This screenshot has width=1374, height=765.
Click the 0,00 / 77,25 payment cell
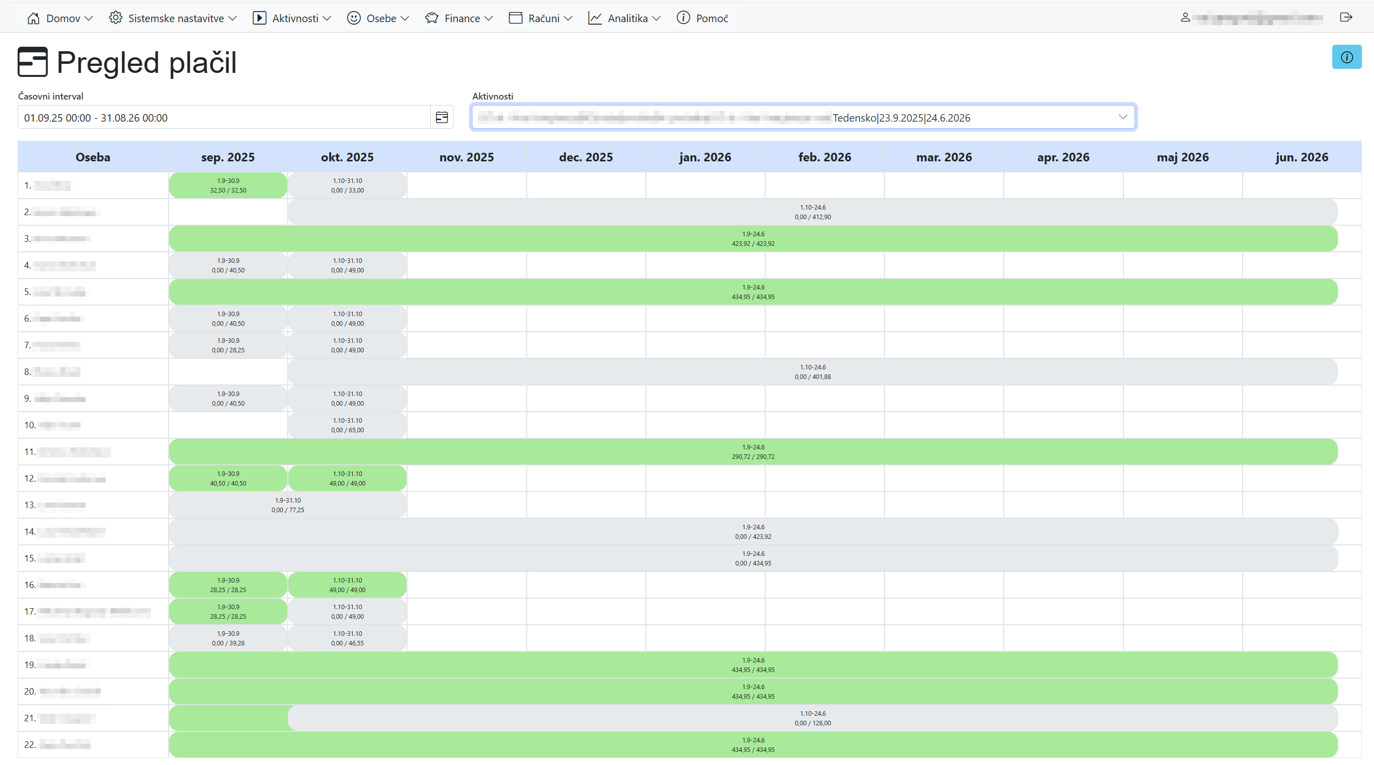pos(287,505)
